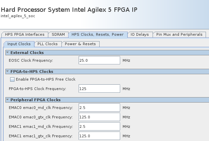The height and width of the screenshot is (141, 209).
Task: Click the Peripheral FPGA Clocks header
Action: coord(35,100)
